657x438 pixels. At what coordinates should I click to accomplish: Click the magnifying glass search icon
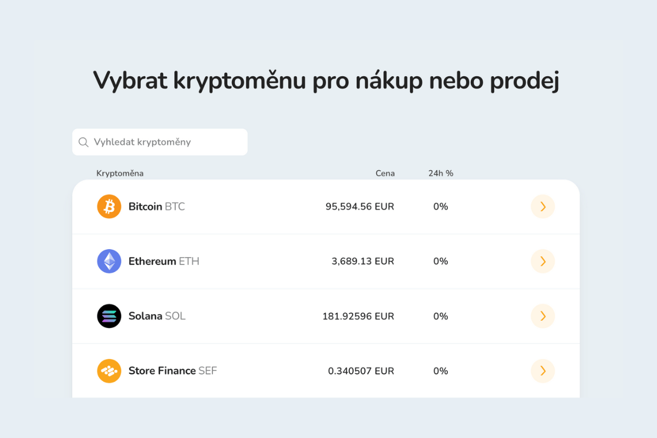(83, 142)
